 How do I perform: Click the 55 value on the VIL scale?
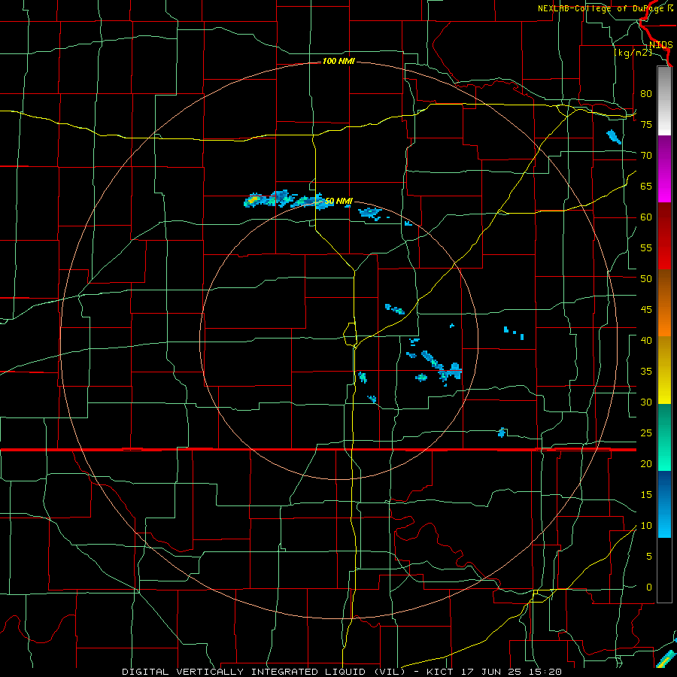coord(646,247)
